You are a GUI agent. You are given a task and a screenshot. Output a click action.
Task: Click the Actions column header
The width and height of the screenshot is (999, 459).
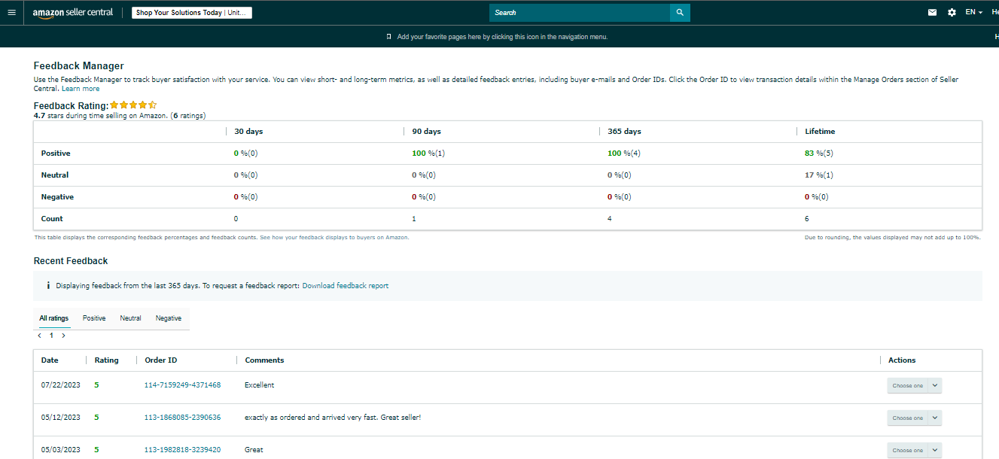click(x=902, y=360)
